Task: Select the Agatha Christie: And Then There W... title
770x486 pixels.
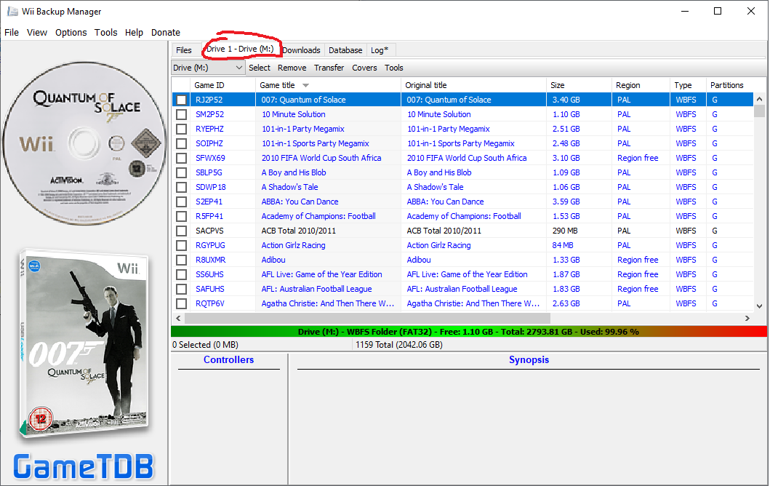Action: [327, 303]
